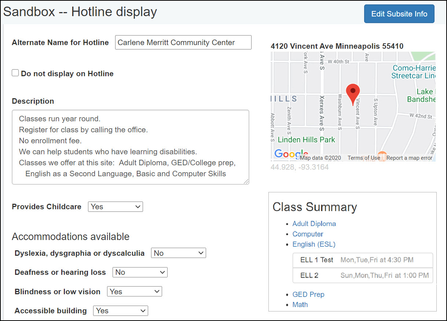
Task: Open the Math class link
Action: pyautogui.click(x=300, y=305)
